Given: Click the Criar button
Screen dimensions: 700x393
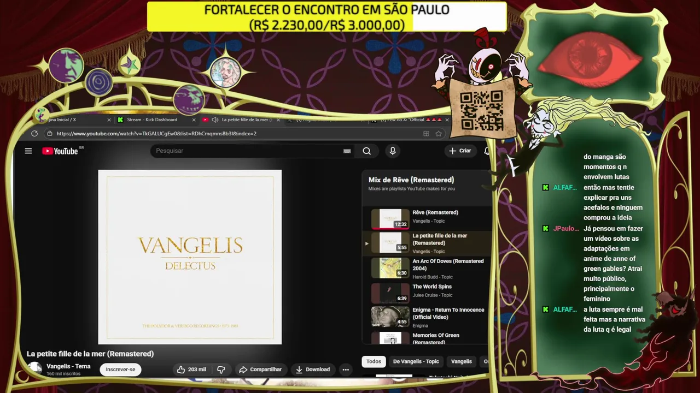Looking at the screenshot, I should 460,151.
